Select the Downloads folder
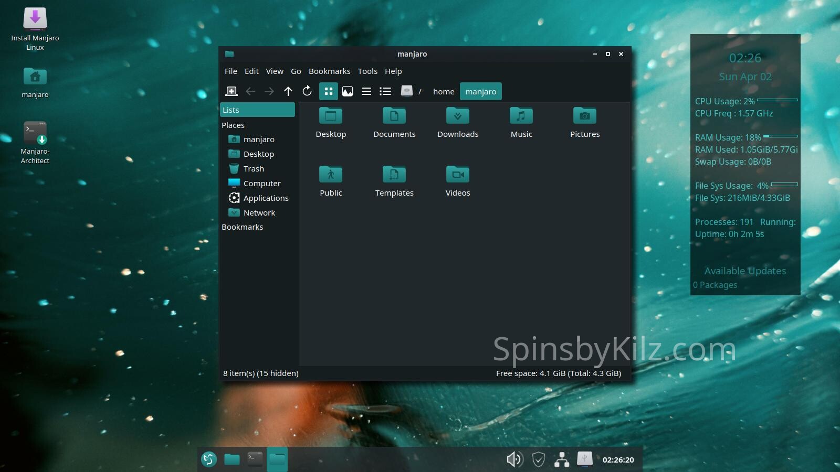The height and width of the screenshot is (472, 840). 458,123
